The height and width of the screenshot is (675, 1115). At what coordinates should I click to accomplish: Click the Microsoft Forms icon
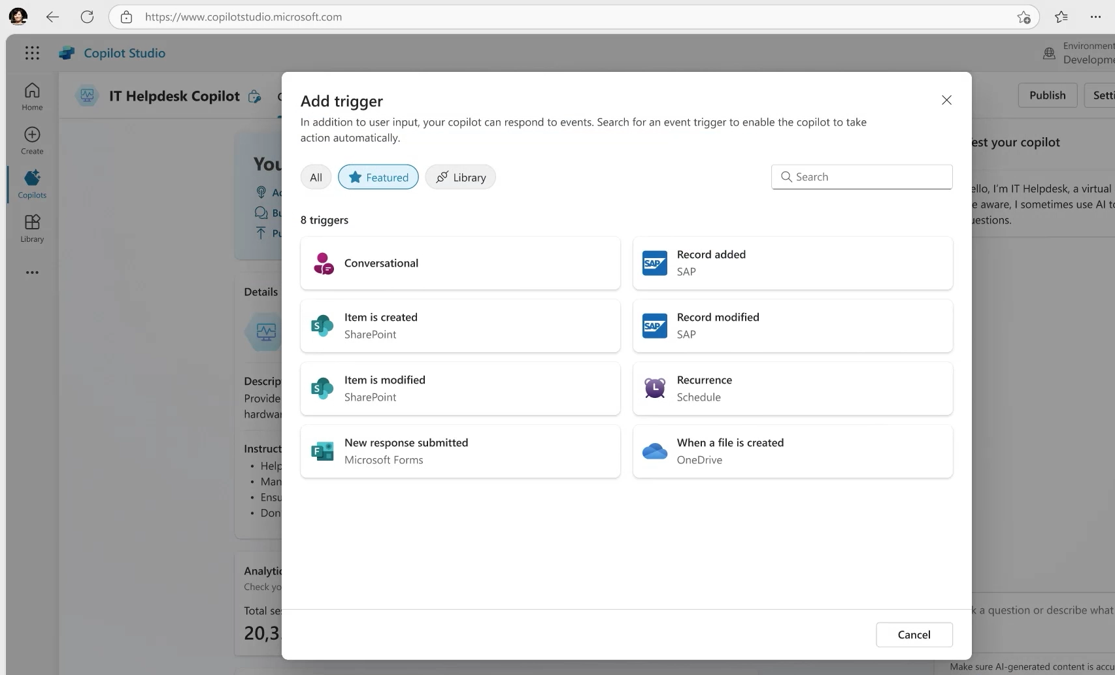pos(322,452)
